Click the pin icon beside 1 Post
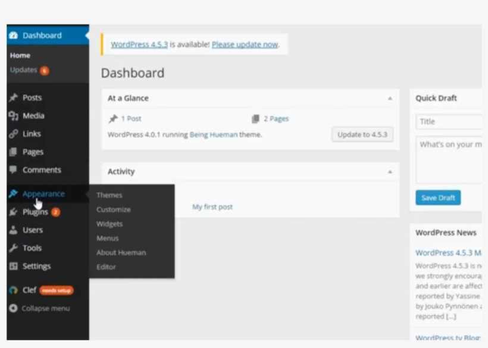The height and width of the screenshot is (348, 488). 113,119
